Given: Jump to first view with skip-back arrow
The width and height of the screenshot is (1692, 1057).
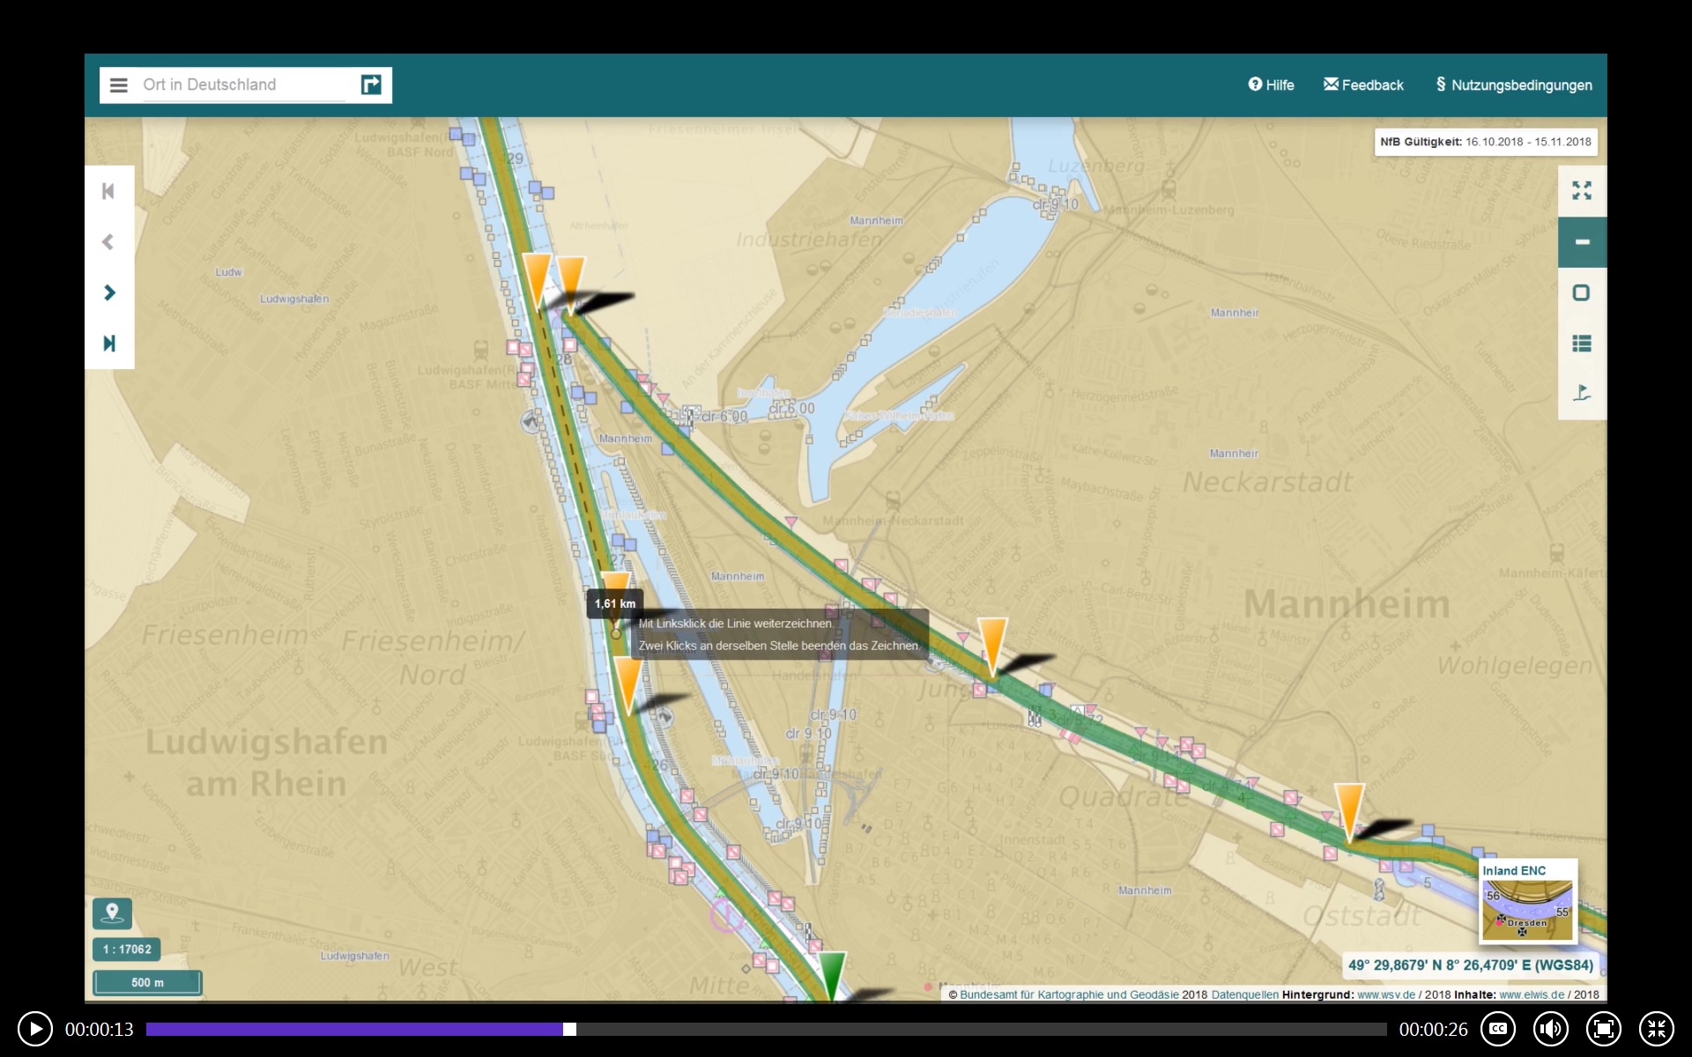Looking at the screenshot, I should coord(109,191).
